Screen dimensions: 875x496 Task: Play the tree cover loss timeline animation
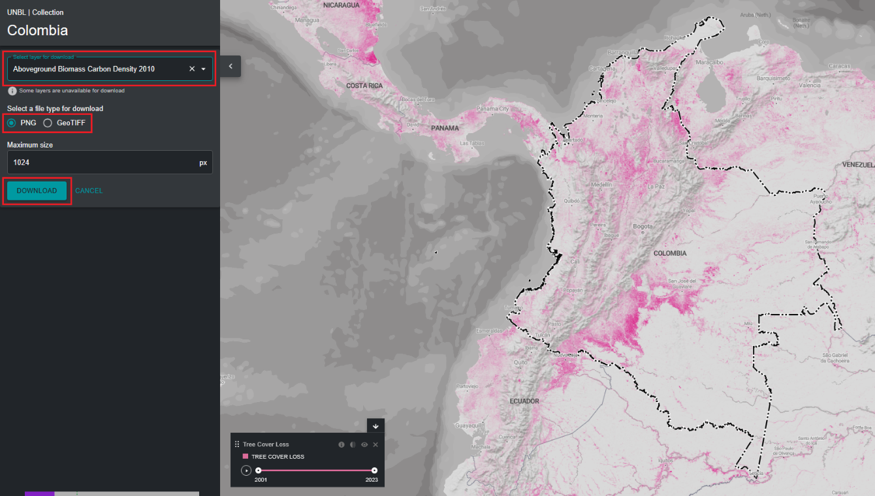[x=246, y=471]
